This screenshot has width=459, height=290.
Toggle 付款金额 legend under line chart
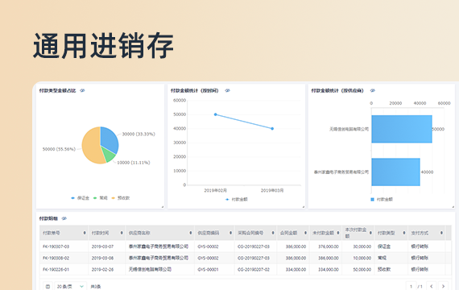point(237,200)
